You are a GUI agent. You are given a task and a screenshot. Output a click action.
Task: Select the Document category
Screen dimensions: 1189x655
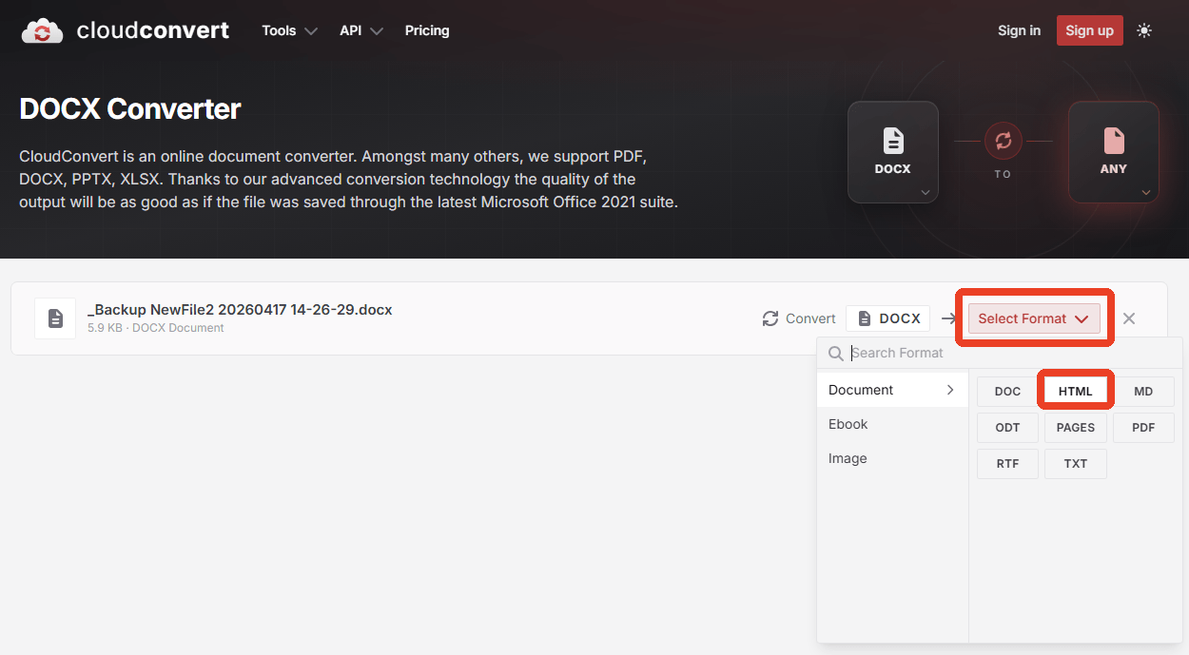click(x=892, y=390)
